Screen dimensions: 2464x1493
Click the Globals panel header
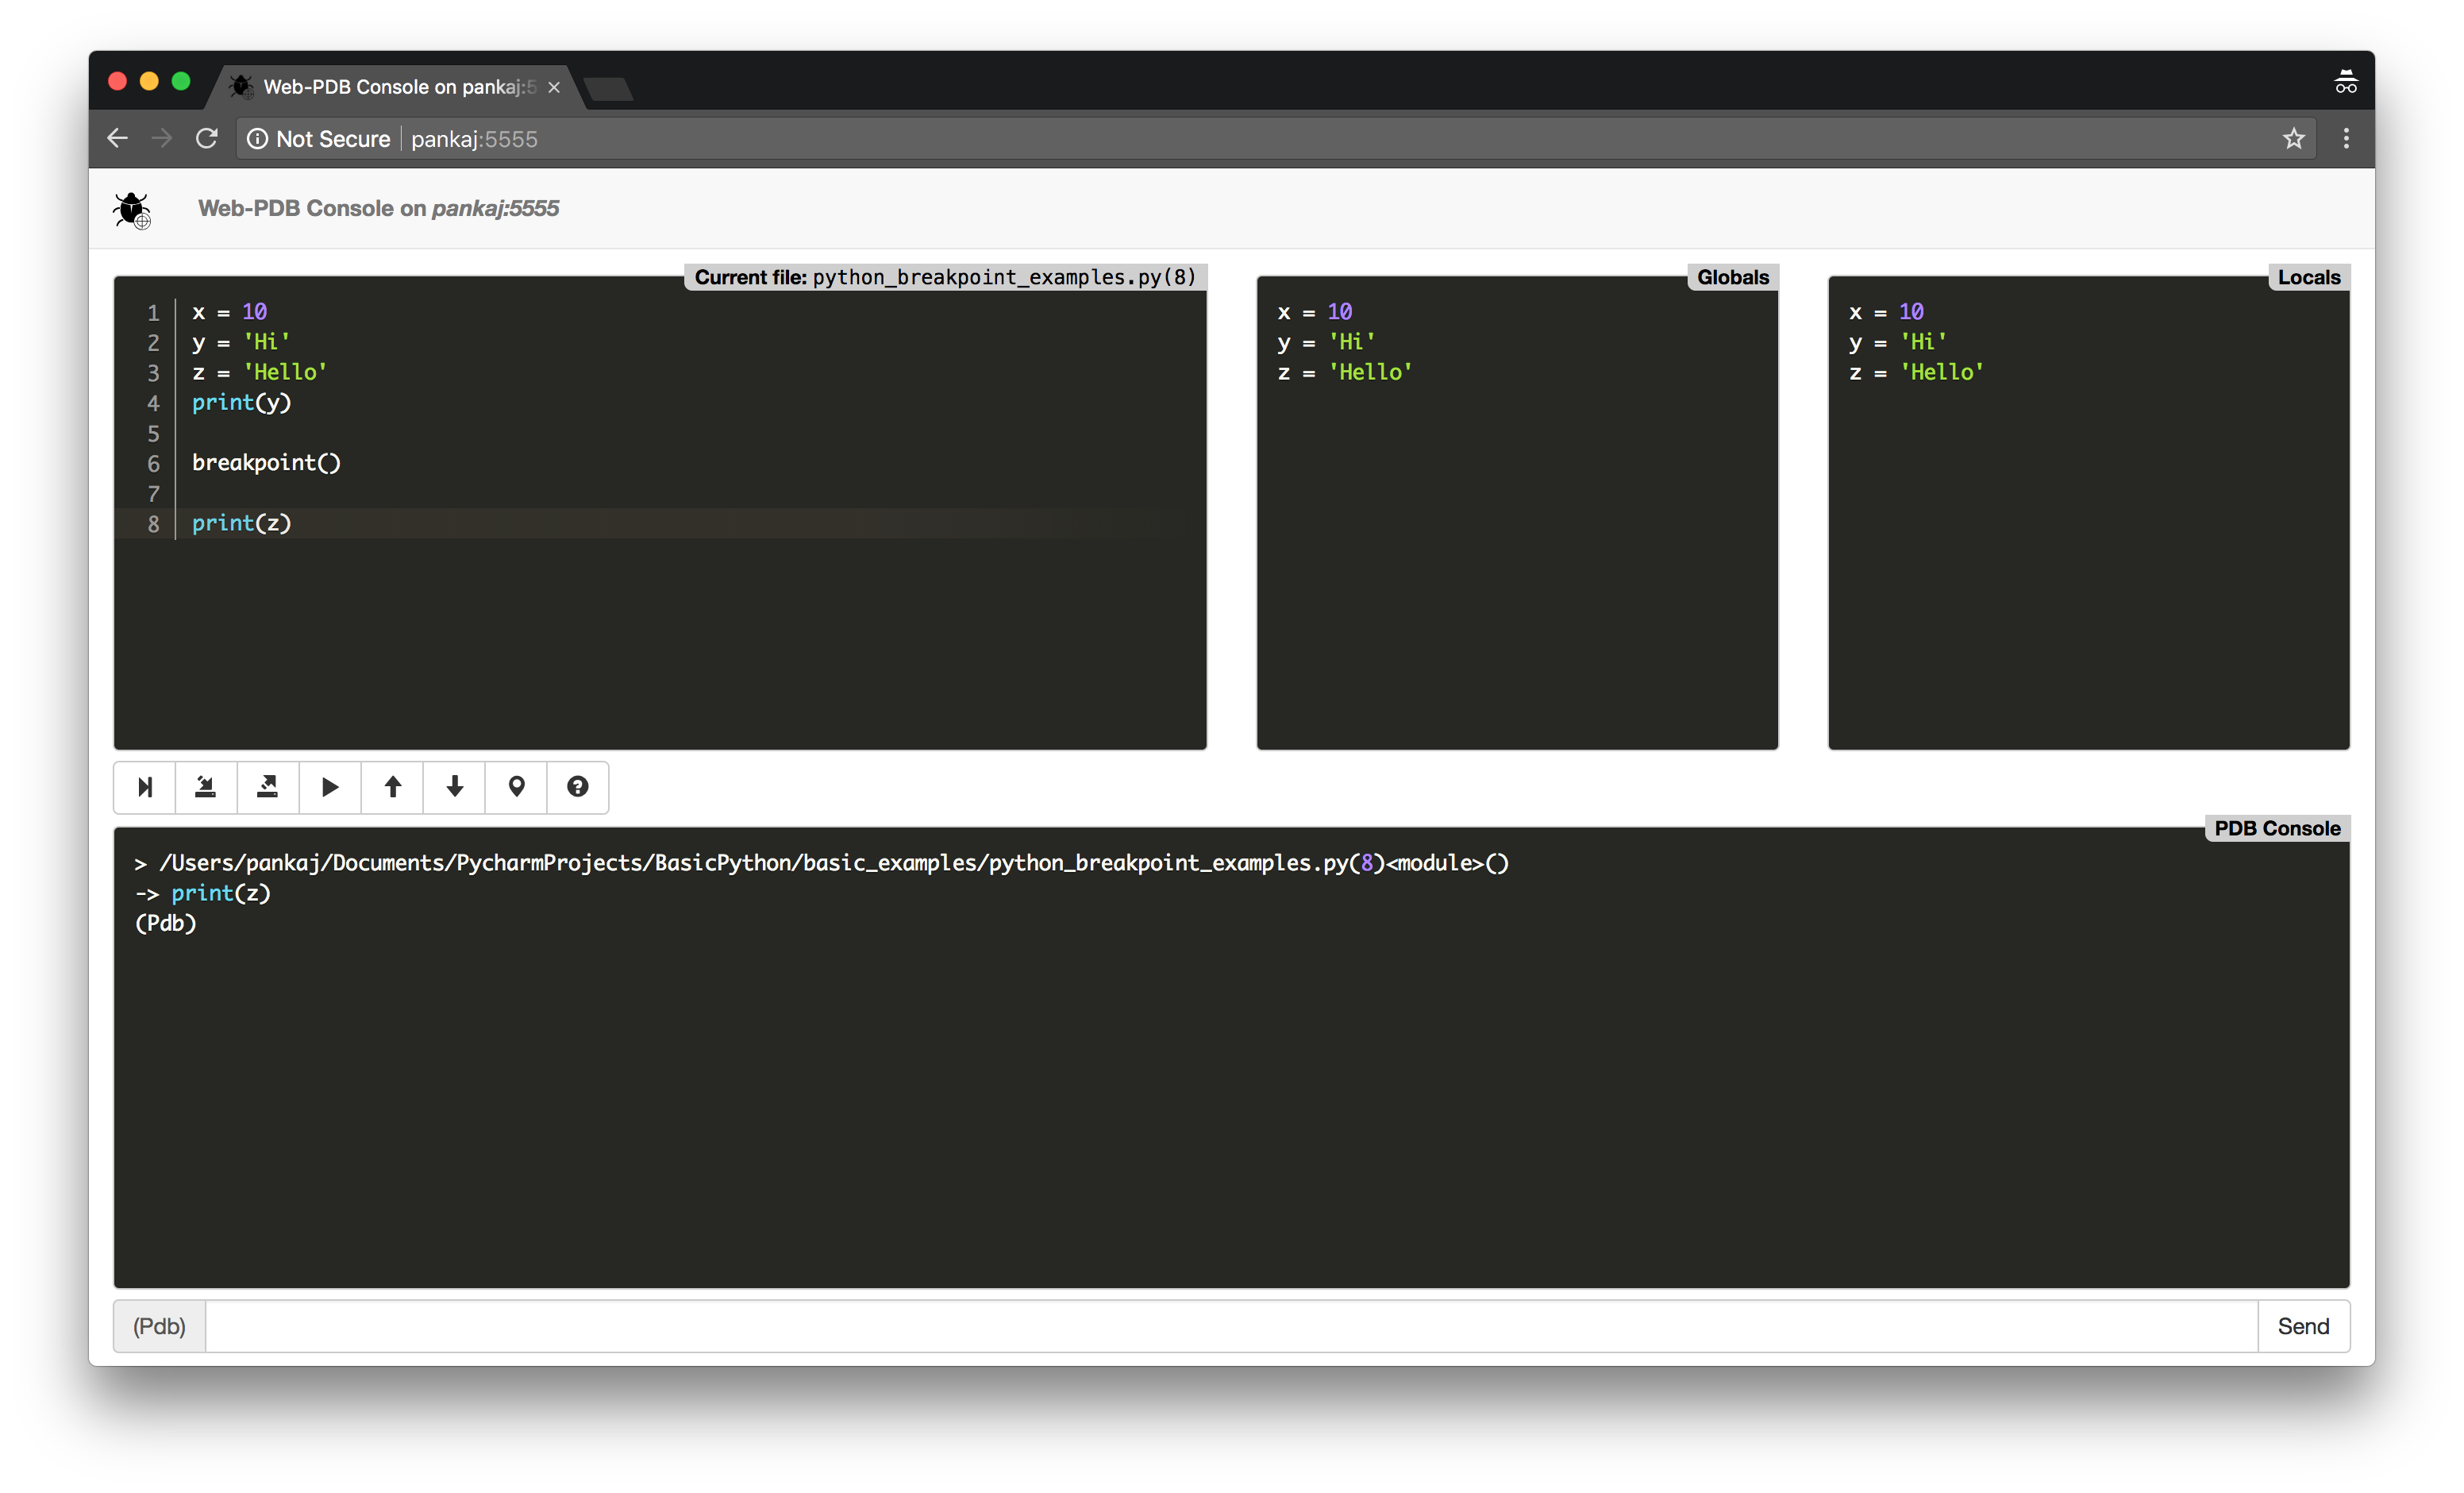point(1734,276)
